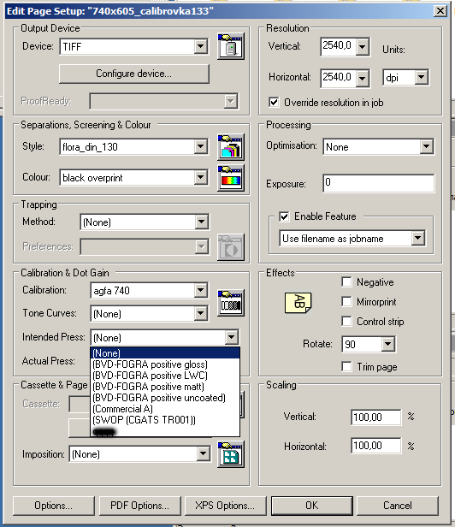Screen dimensions: 455x527
Task: Select Commercial A option
Action: pos(165,409)
